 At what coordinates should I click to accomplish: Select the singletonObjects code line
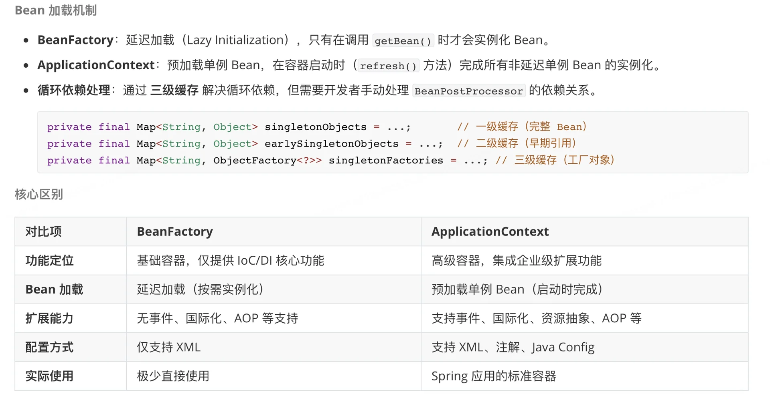click(x=315, y=127)
